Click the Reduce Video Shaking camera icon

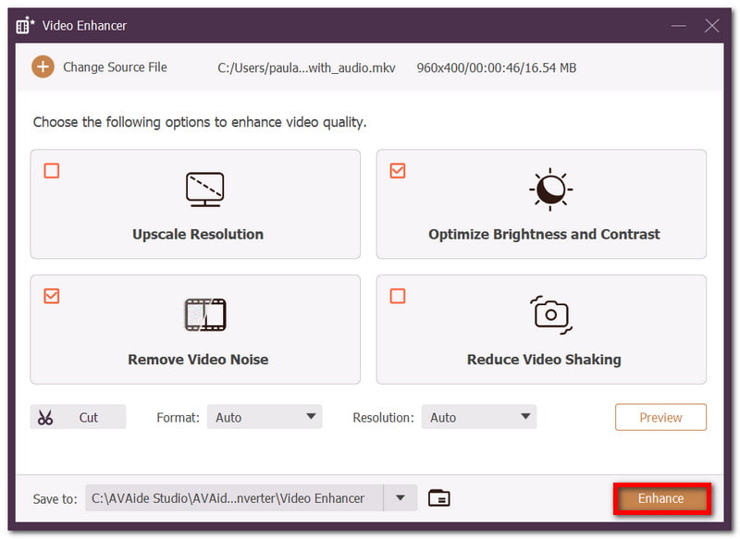550,315
